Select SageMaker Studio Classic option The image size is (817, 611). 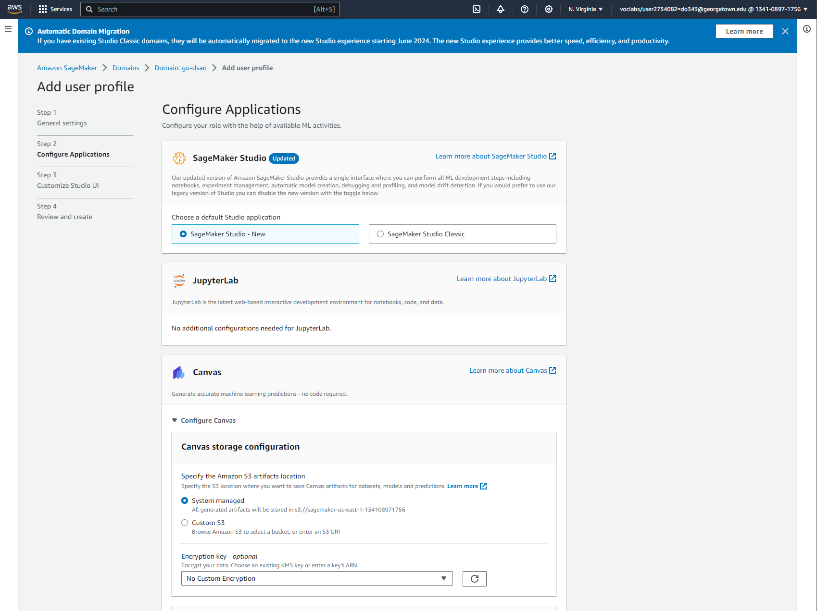(463, 234)
